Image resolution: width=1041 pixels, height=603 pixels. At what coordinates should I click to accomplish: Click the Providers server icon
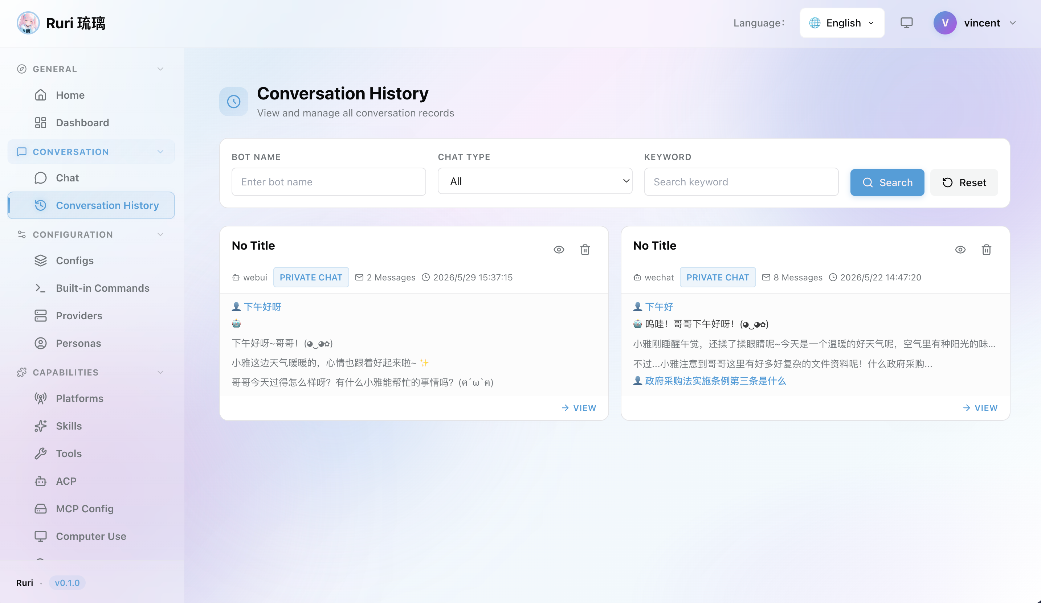[x=41, y=316]
